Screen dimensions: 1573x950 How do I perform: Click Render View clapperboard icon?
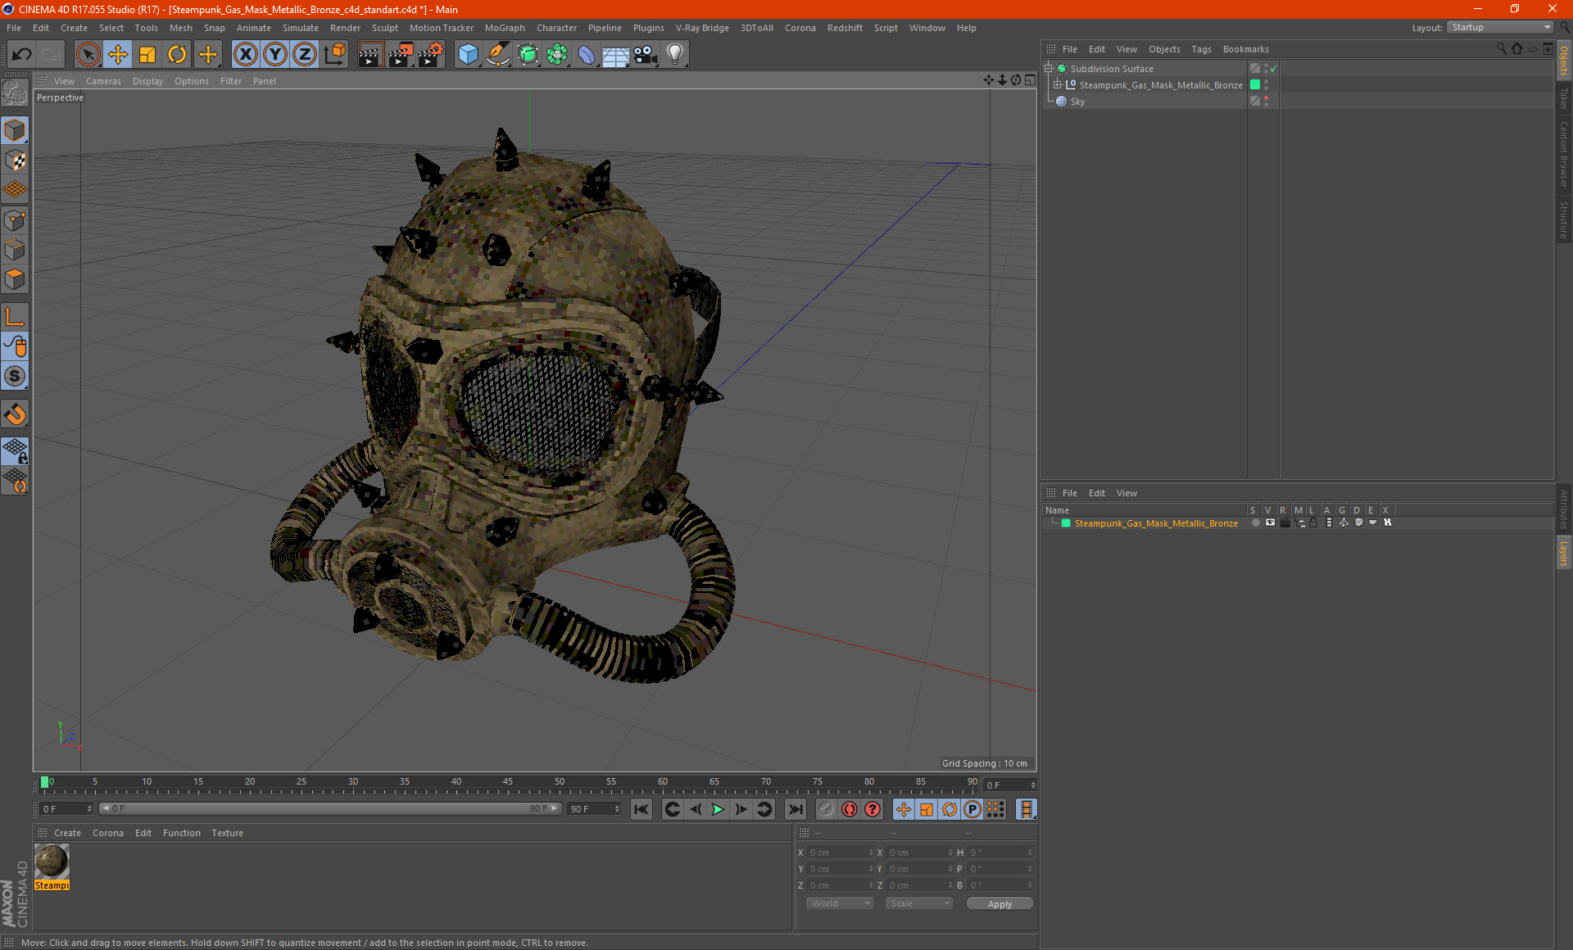pyautogui.click(x=370, y=55)
